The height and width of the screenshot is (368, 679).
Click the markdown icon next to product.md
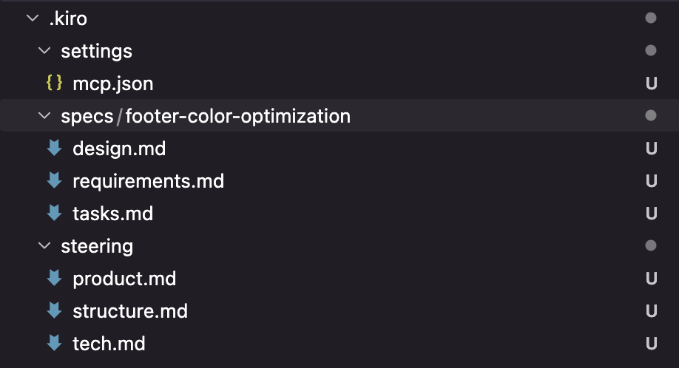click(54, 278)
